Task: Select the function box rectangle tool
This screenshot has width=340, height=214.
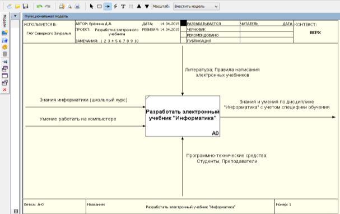Action: click(x=99, y=7)
